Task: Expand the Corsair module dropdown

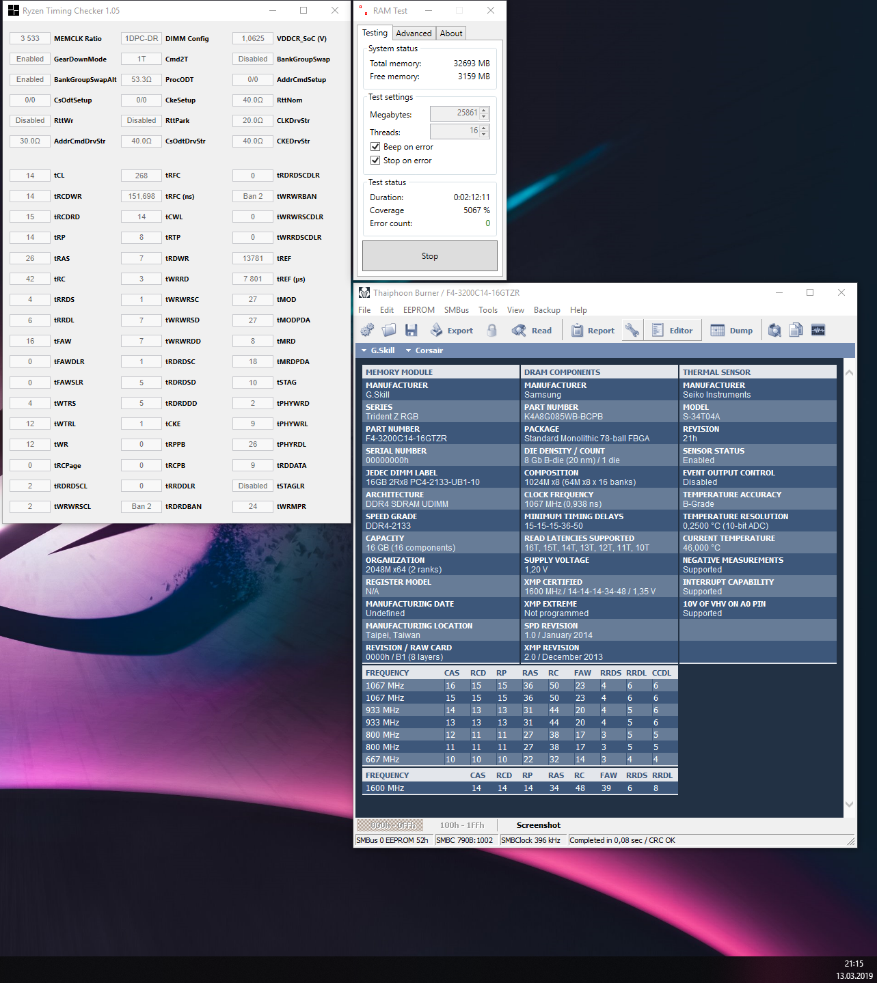Action: (424, 350)
